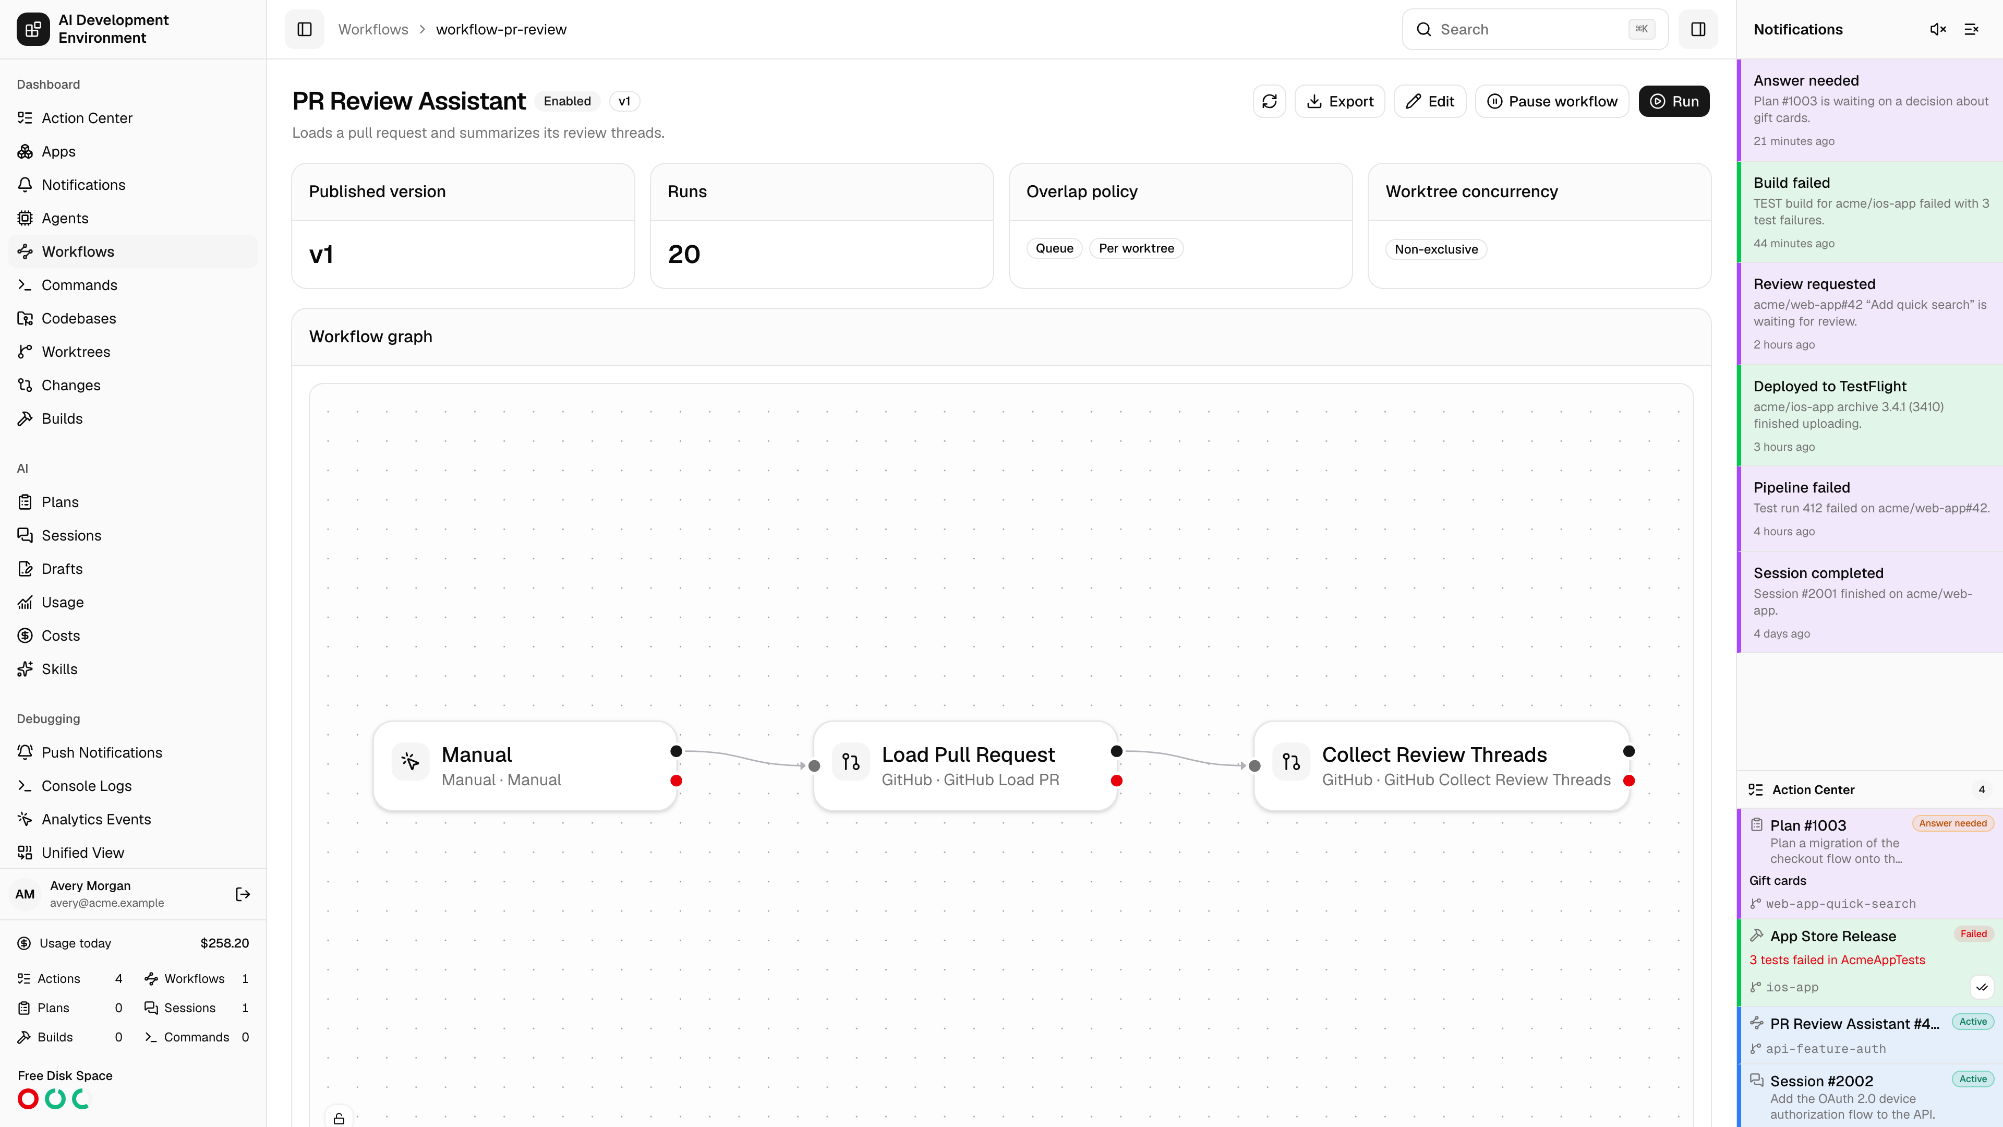Viewport: 2003px width, 1127px height.
Task: Open the Build failed notification
Action: [x=1870, y=211]
